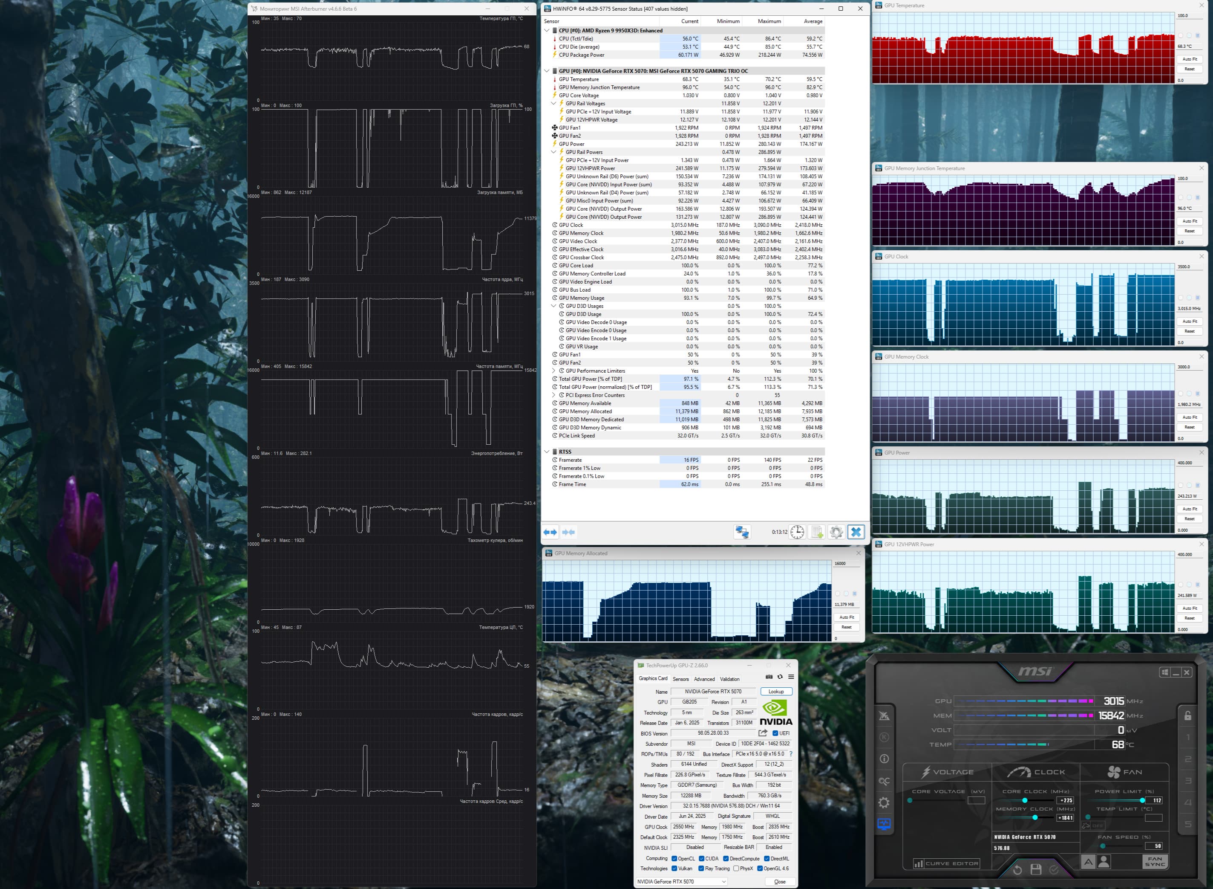Toggle the UEFI checkbox in GPU-Z
1213x889 pixels.
click(775, 733)
